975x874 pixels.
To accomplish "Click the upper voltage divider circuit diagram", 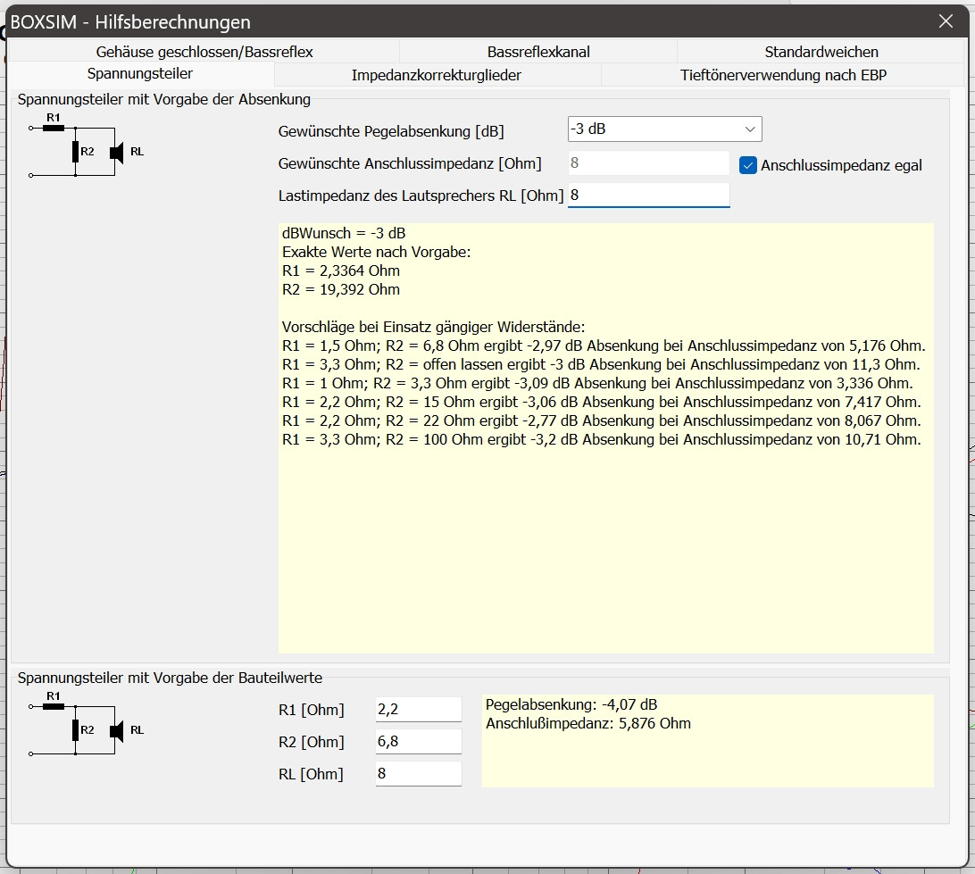I will 86,147.
